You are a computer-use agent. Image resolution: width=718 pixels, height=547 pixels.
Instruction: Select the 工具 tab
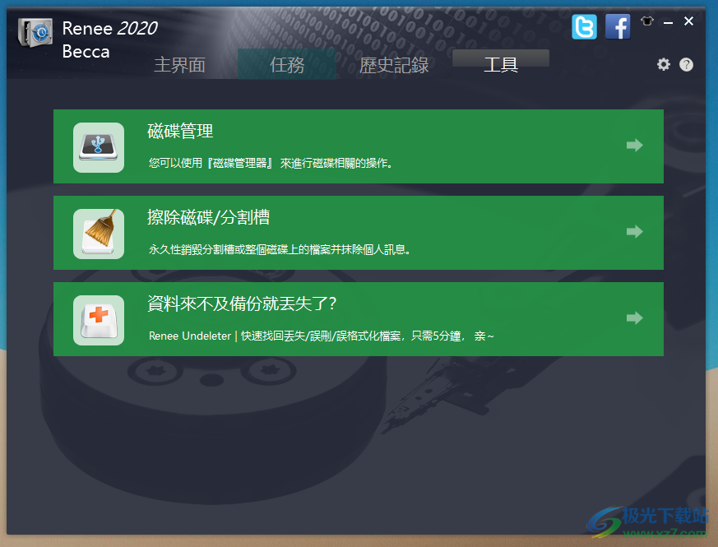pos(501,64)
